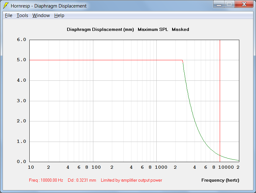Click the 'Frequency (hertz)' axis label

click(x=220, y=180)
